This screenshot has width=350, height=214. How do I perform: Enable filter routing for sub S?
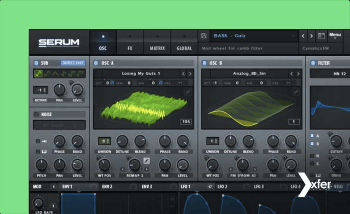click(x=312, y=163)
